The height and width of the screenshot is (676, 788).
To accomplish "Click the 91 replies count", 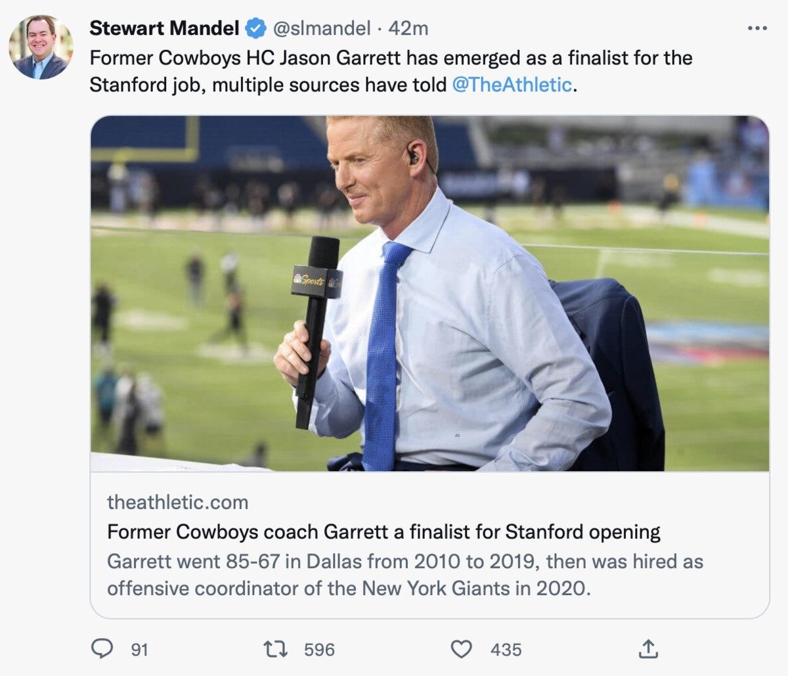I will pos(139,650).
